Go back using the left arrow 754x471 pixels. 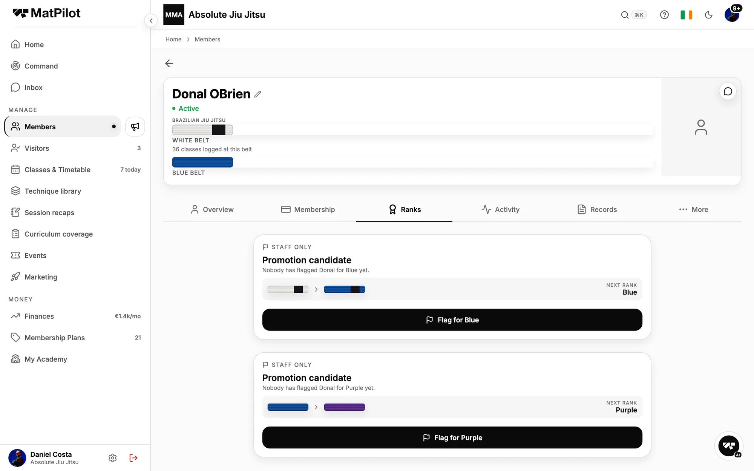(x=169, y=63)
